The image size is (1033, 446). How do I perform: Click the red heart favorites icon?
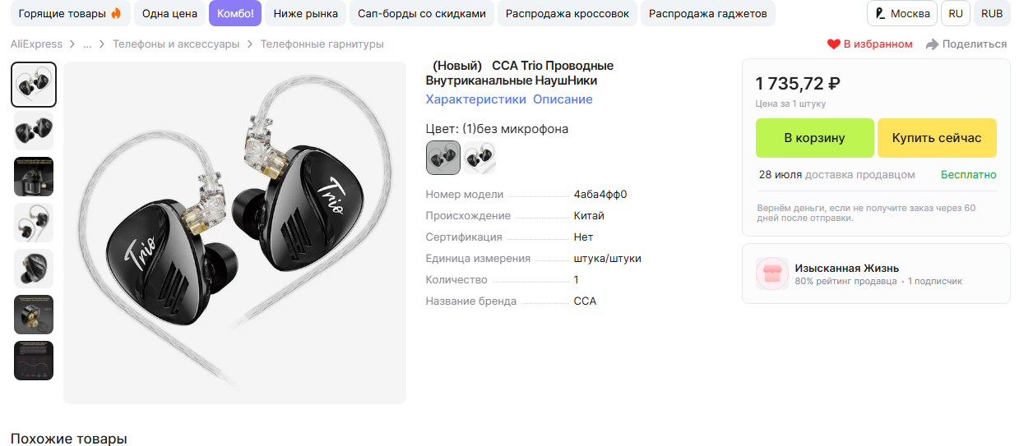pos(834,44)
